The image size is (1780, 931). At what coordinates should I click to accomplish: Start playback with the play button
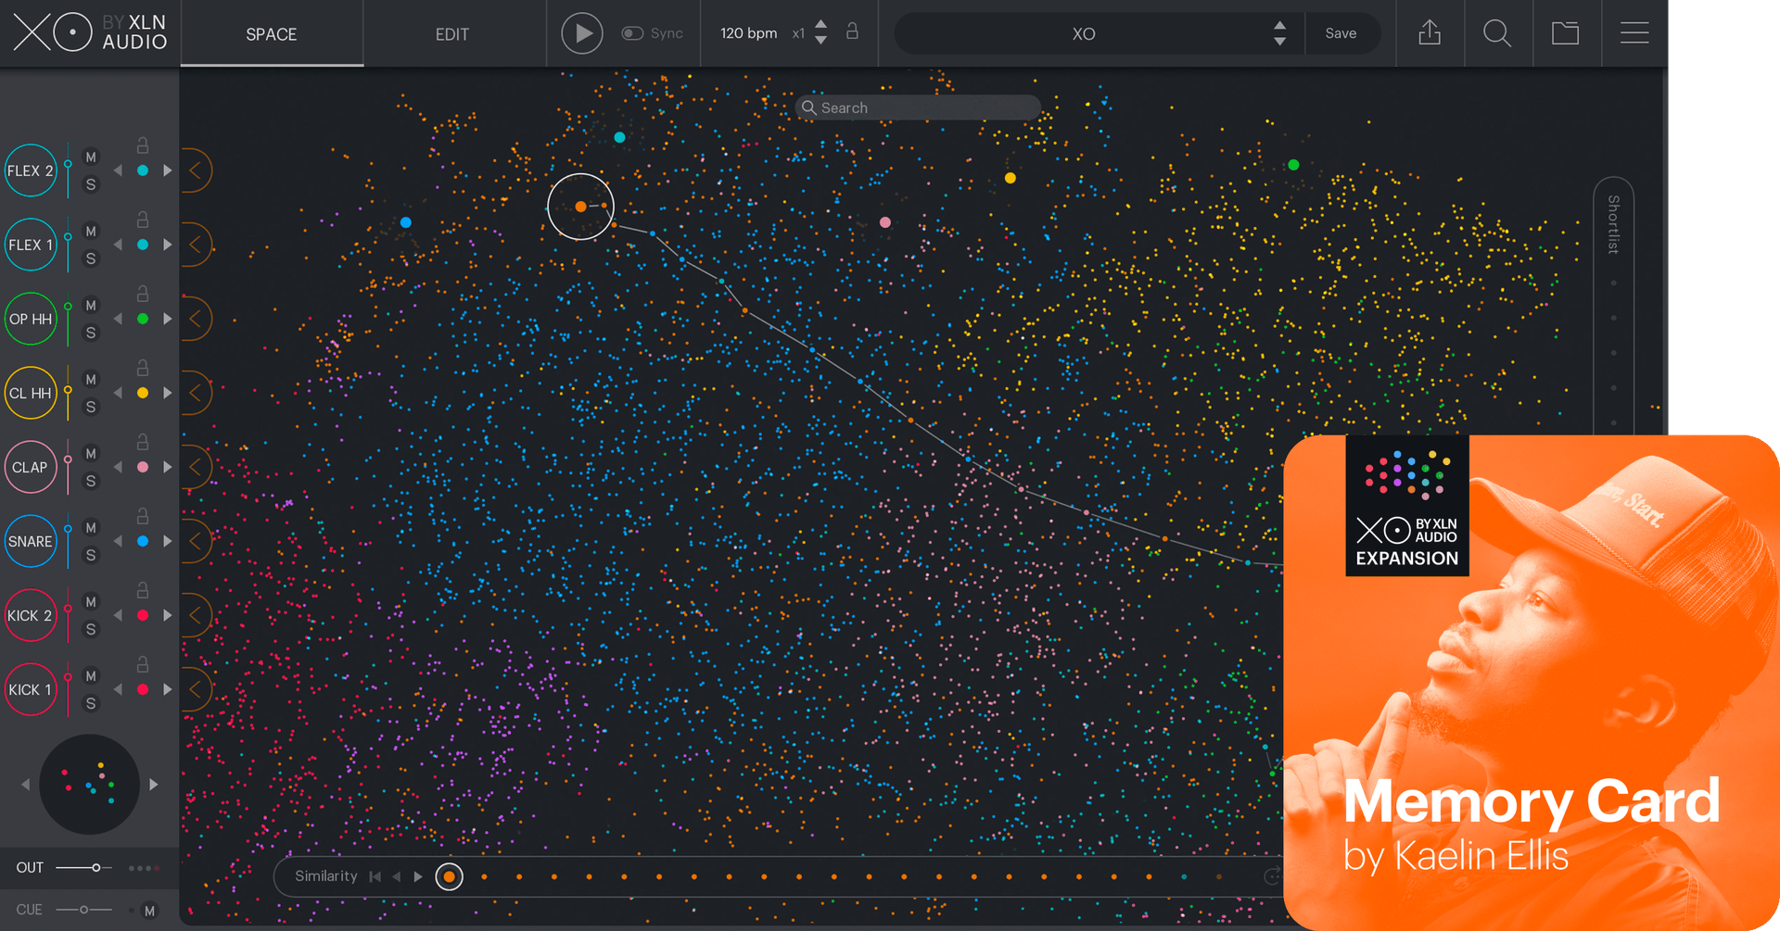(582, 33)
